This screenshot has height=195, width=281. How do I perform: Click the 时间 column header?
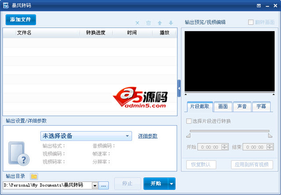tap(132, 33)
